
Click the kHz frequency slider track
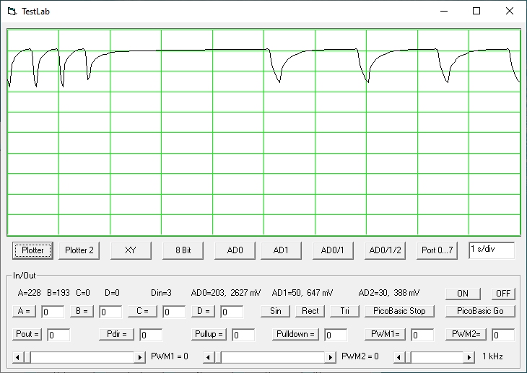[440, 357]
